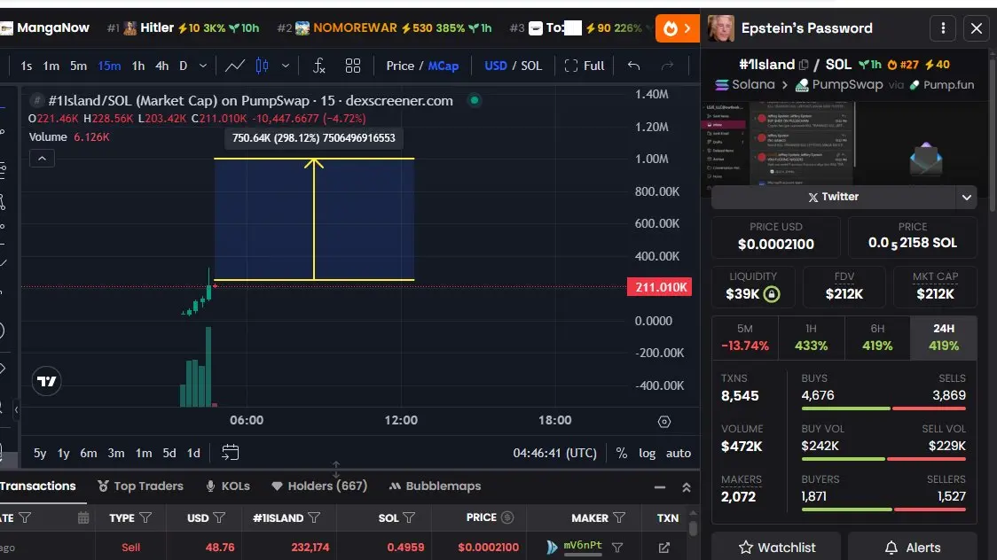Filter the SOL column
The width and height of the screenshot is (997, 560).
(409, 518)
